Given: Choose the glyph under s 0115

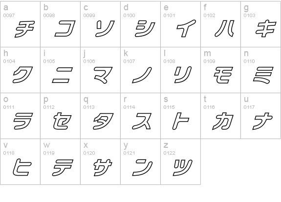Looking at the screenshot, I should pyautogui.click(x=181, y=121).
